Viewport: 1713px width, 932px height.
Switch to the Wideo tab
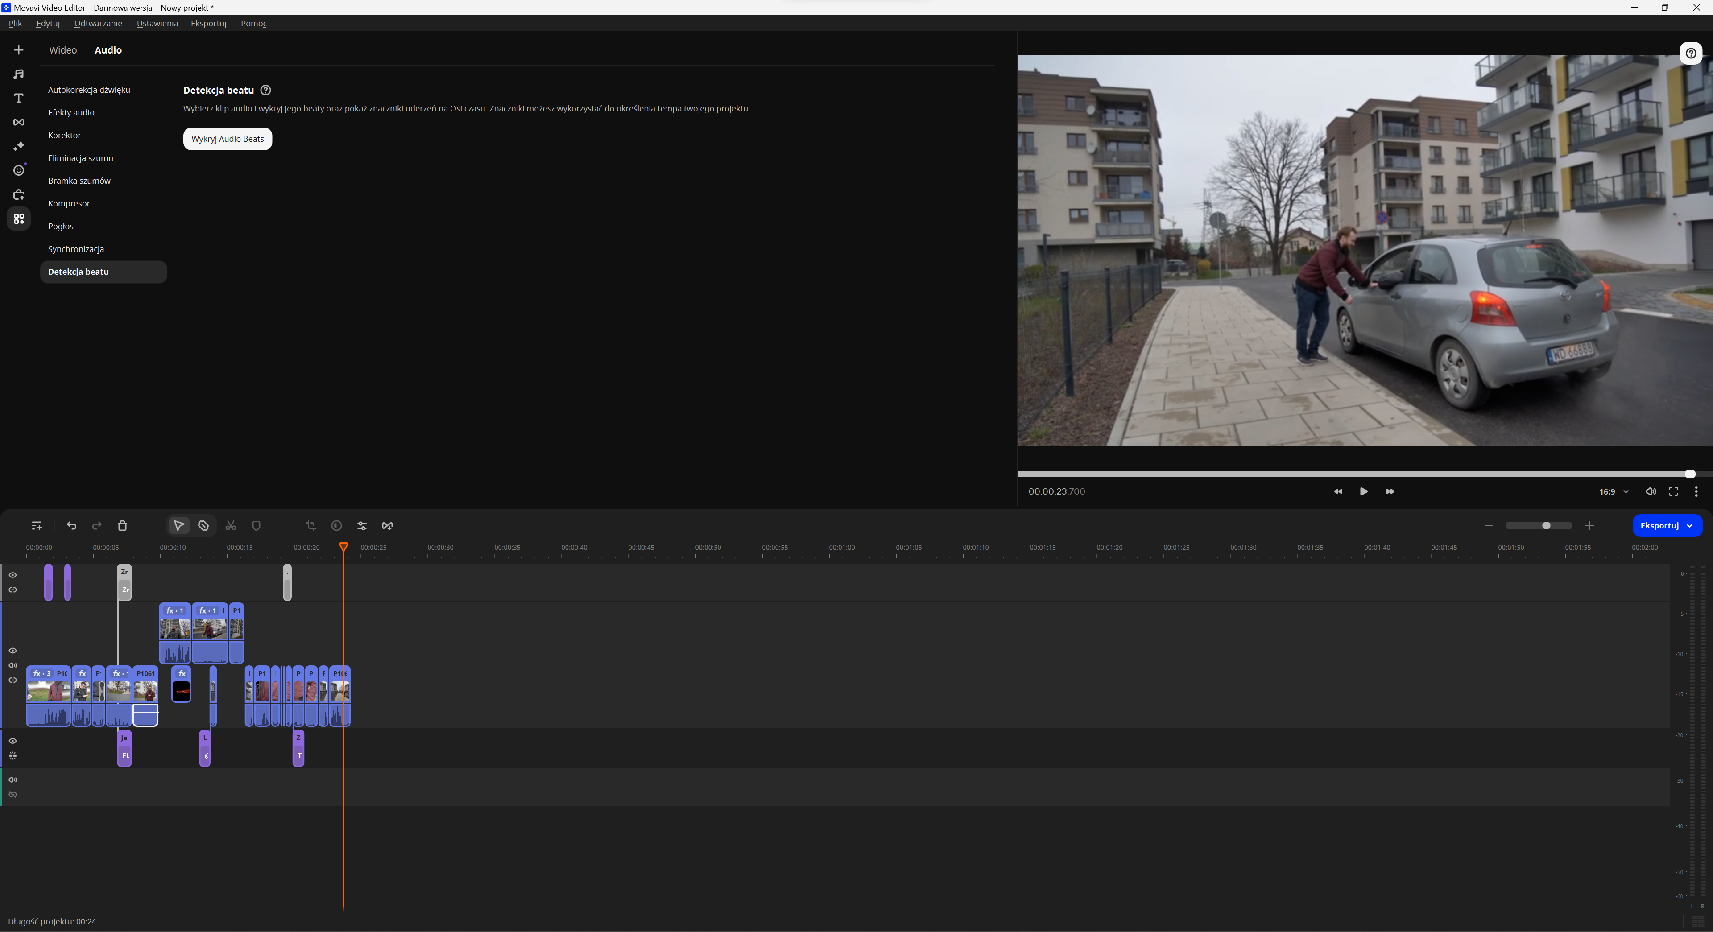pos(62,50)
